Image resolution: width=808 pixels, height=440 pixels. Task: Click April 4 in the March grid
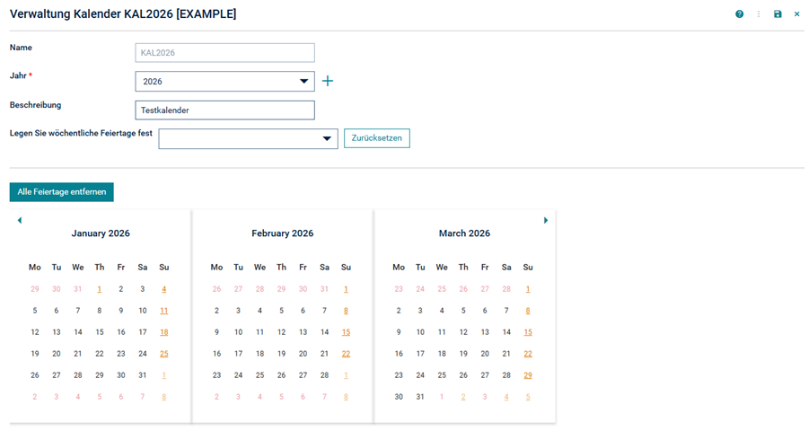click(x=506, y=397)
